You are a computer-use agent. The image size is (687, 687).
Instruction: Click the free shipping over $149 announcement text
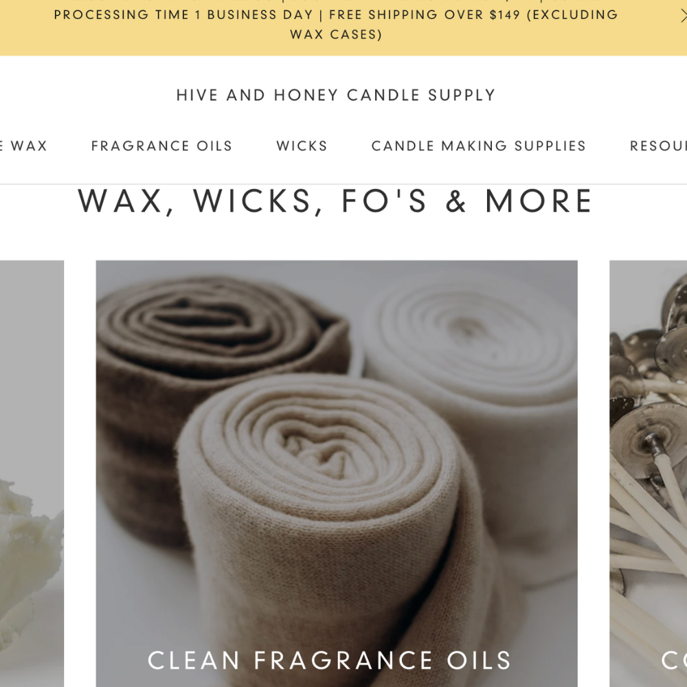[x=424, y=15]
